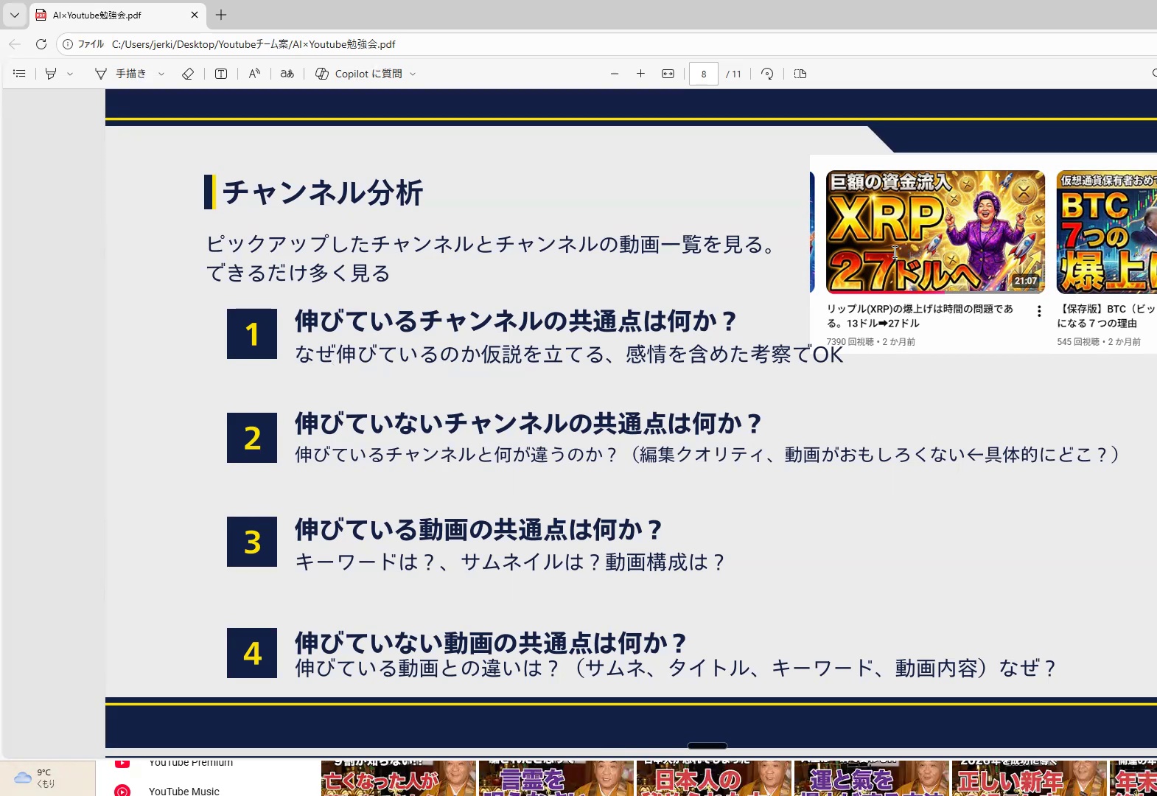This screenshot has height=796, width=1157.
Task: Select the 手描き draw tool
Action: (x=121, y=74)
